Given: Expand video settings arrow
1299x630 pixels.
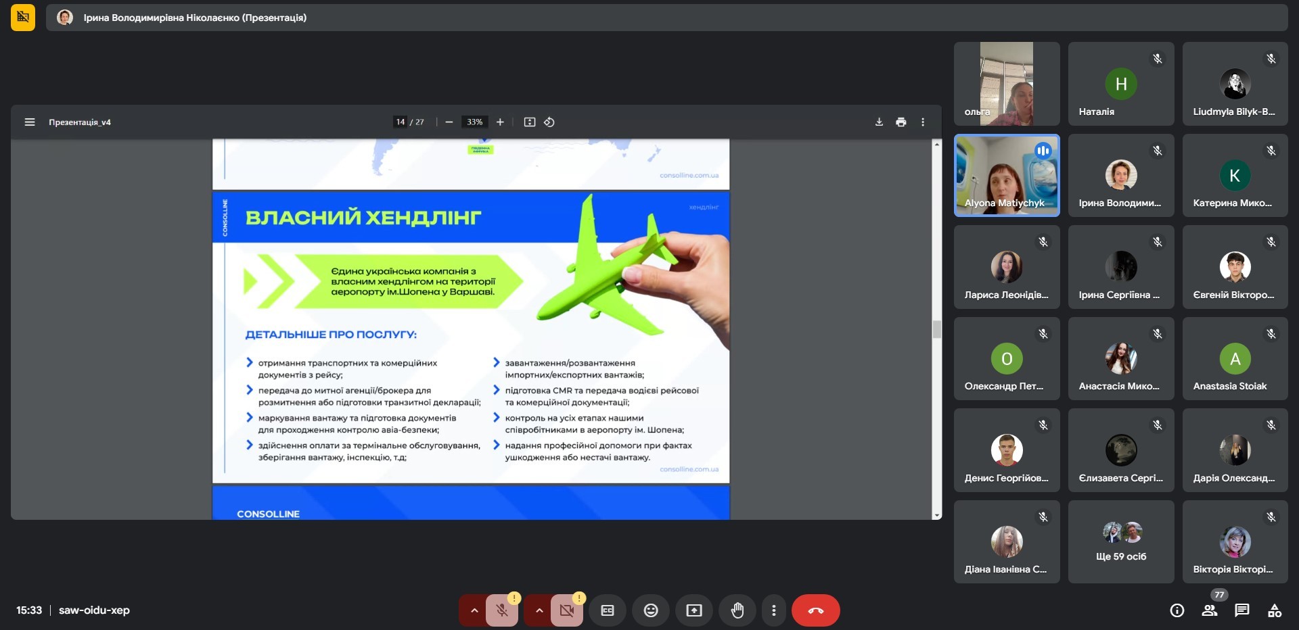Looking at the screenshot, I should click(539, 610).
